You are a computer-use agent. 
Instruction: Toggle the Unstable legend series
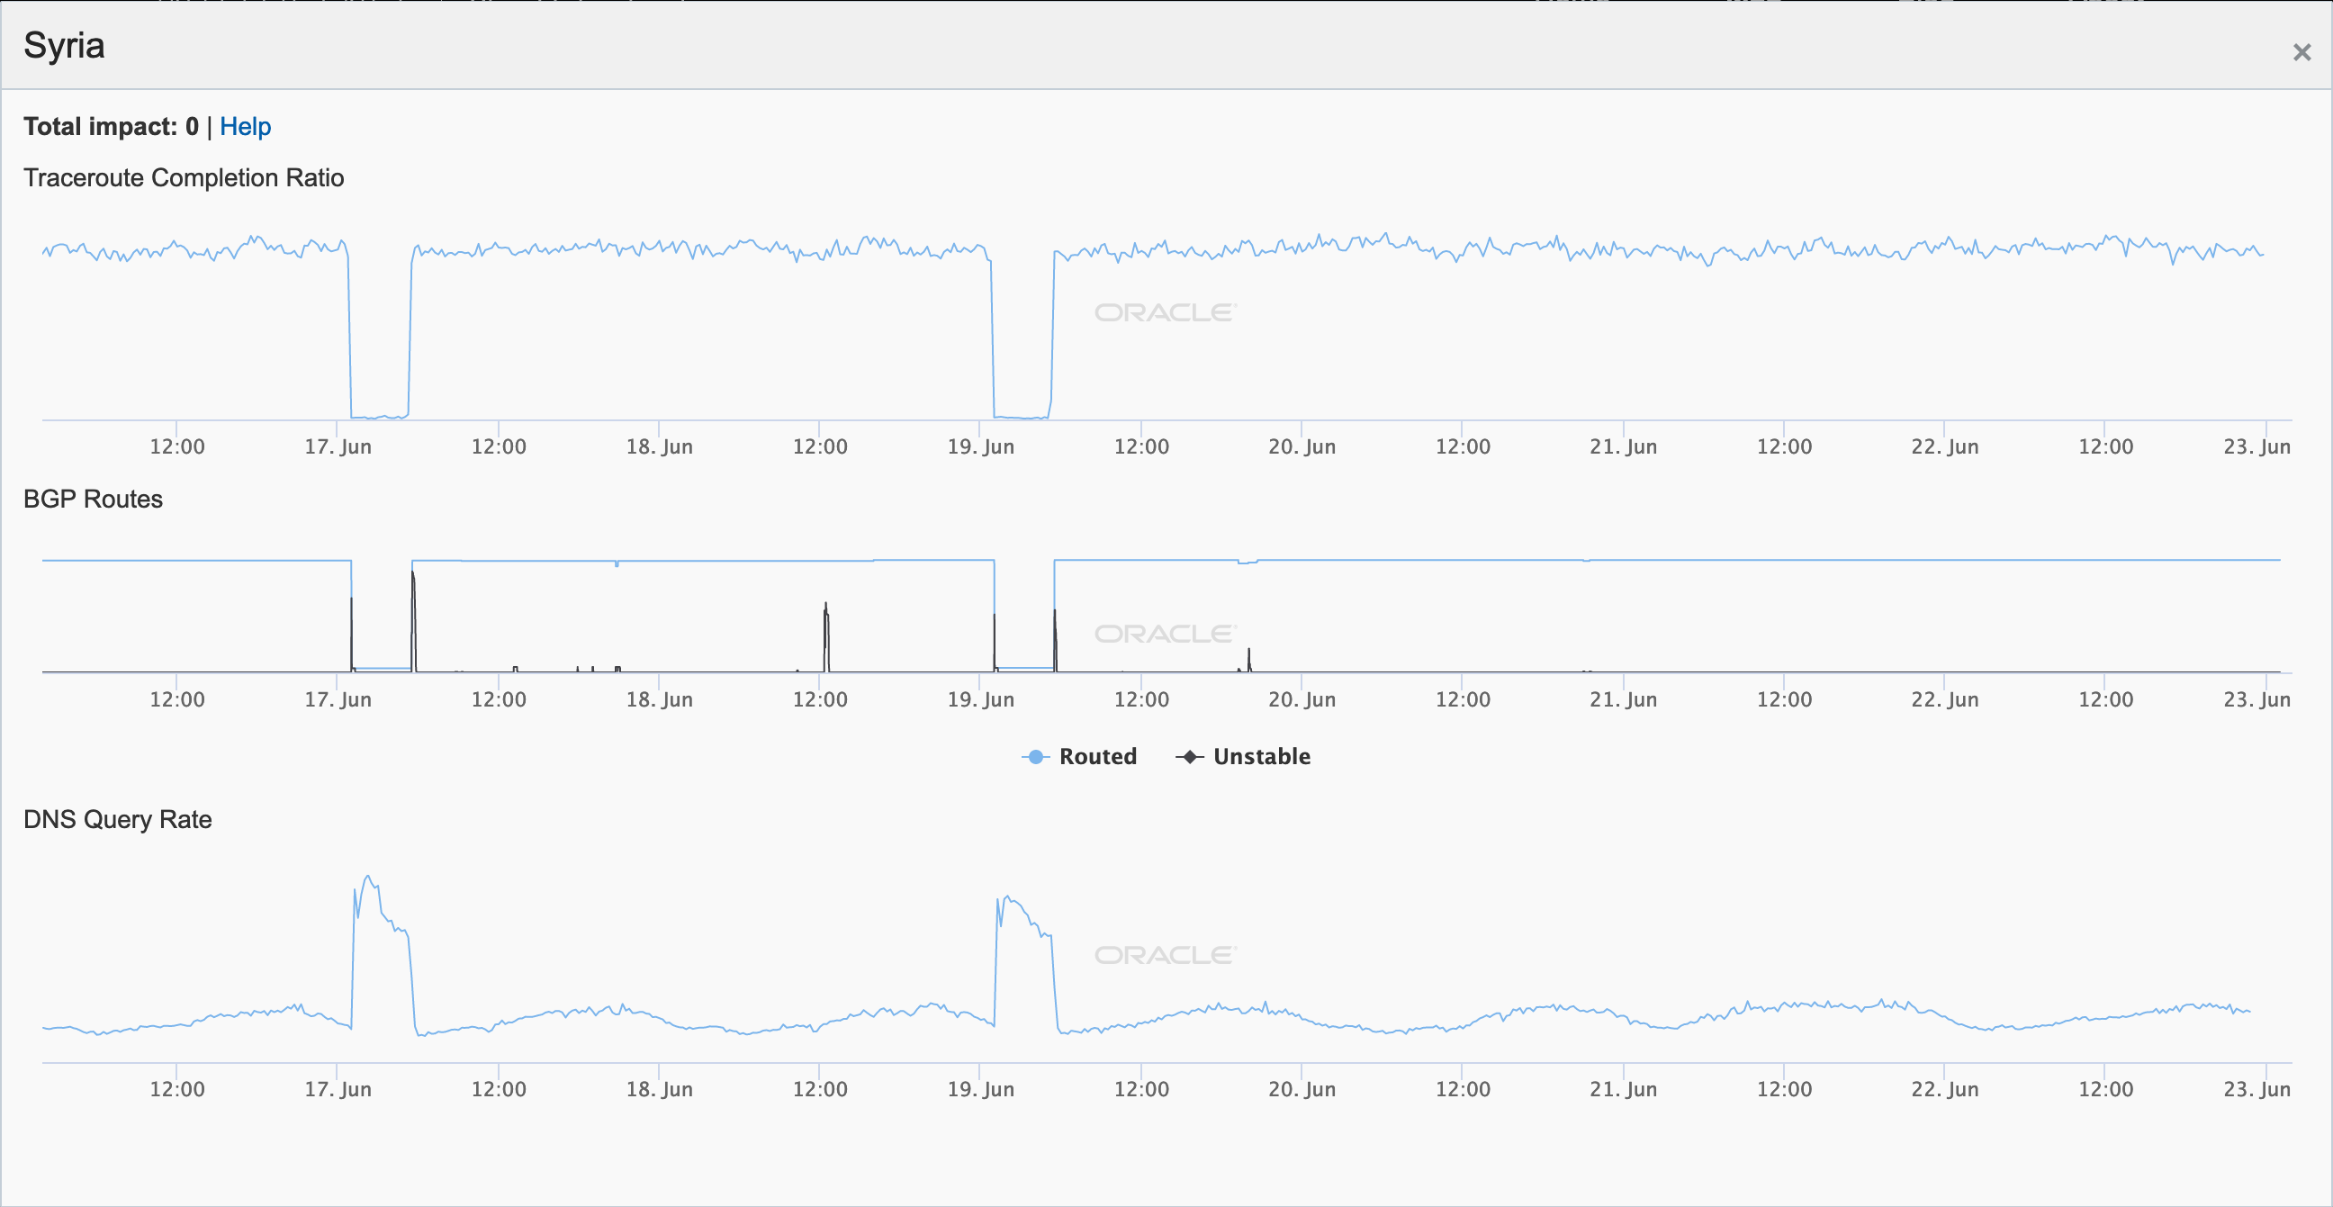pos(1261,756)
